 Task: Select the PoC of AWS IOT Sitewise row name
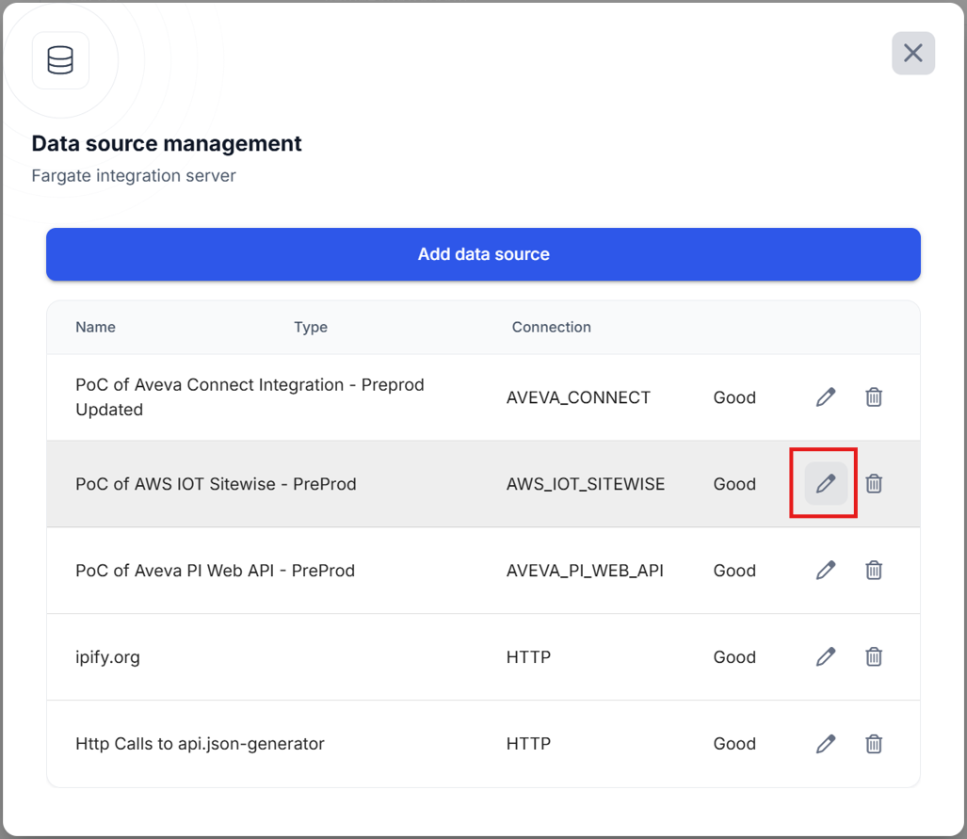click(216, 484)
